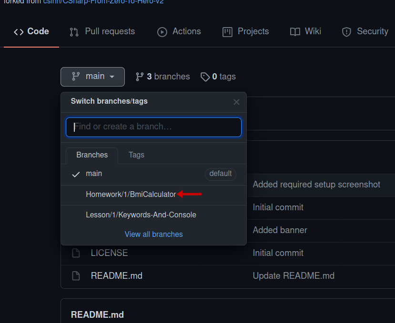Open commit 'Update README.md'
Screen dimensions: 395x323
(x=294, y=276)
